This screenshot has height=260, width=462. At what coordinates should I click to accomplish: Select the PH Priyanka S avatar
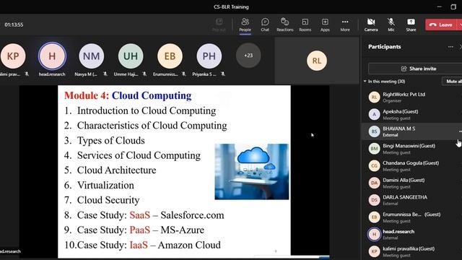(209, 56)
